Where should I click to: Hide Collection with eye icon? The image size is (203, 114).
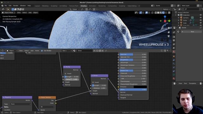pyautogui.click(x=201, y=15)
